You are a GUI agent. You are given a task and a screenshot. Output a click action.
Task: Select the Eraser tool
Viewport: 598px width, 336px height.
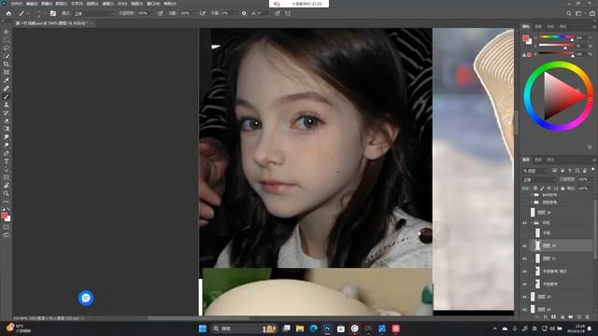[x=7, y=120]
